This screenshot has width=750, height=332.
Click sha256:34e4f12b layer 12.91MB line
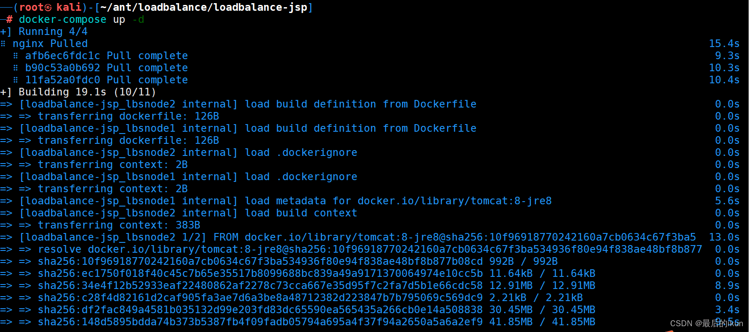[317, 285]
